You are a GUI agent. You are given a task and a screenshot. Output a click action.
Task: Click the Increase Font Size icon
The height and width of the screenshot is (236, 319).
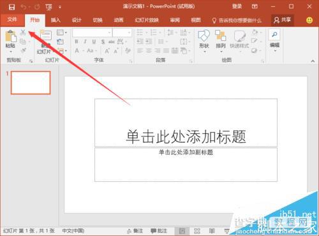107,51
